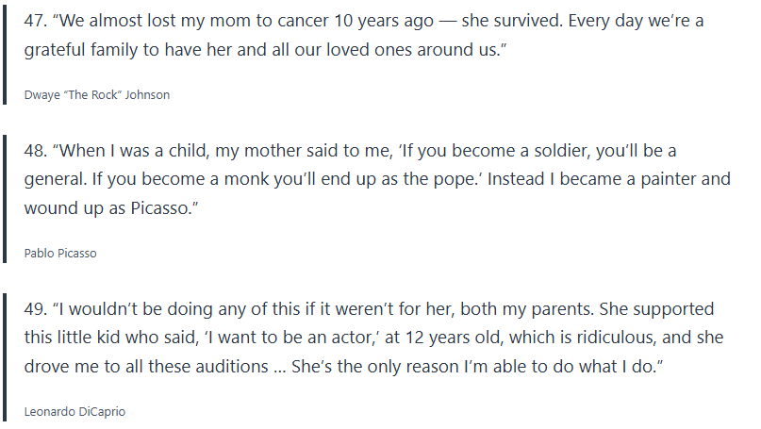Click the left border bar of quote 47

click(x=6, y=57)
